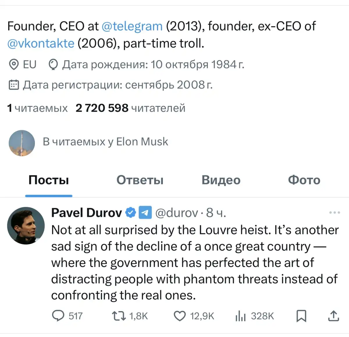Share the post via upload arrow icon
349x337 pixels.
click(334, 316)
